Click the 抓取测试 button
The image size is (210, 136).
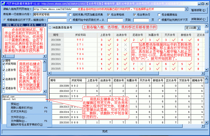pos(198,19)
